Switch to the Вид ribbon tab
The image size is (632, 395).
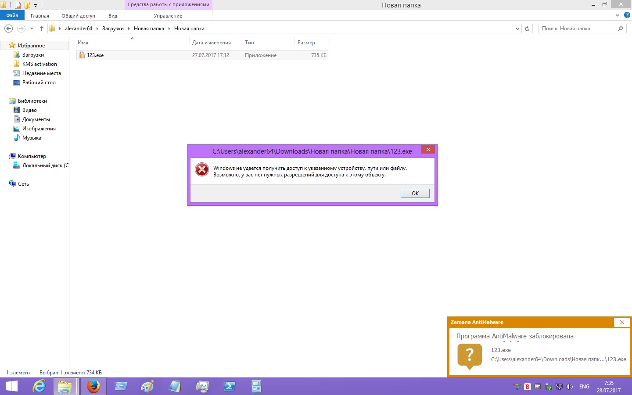coord(113,16)
